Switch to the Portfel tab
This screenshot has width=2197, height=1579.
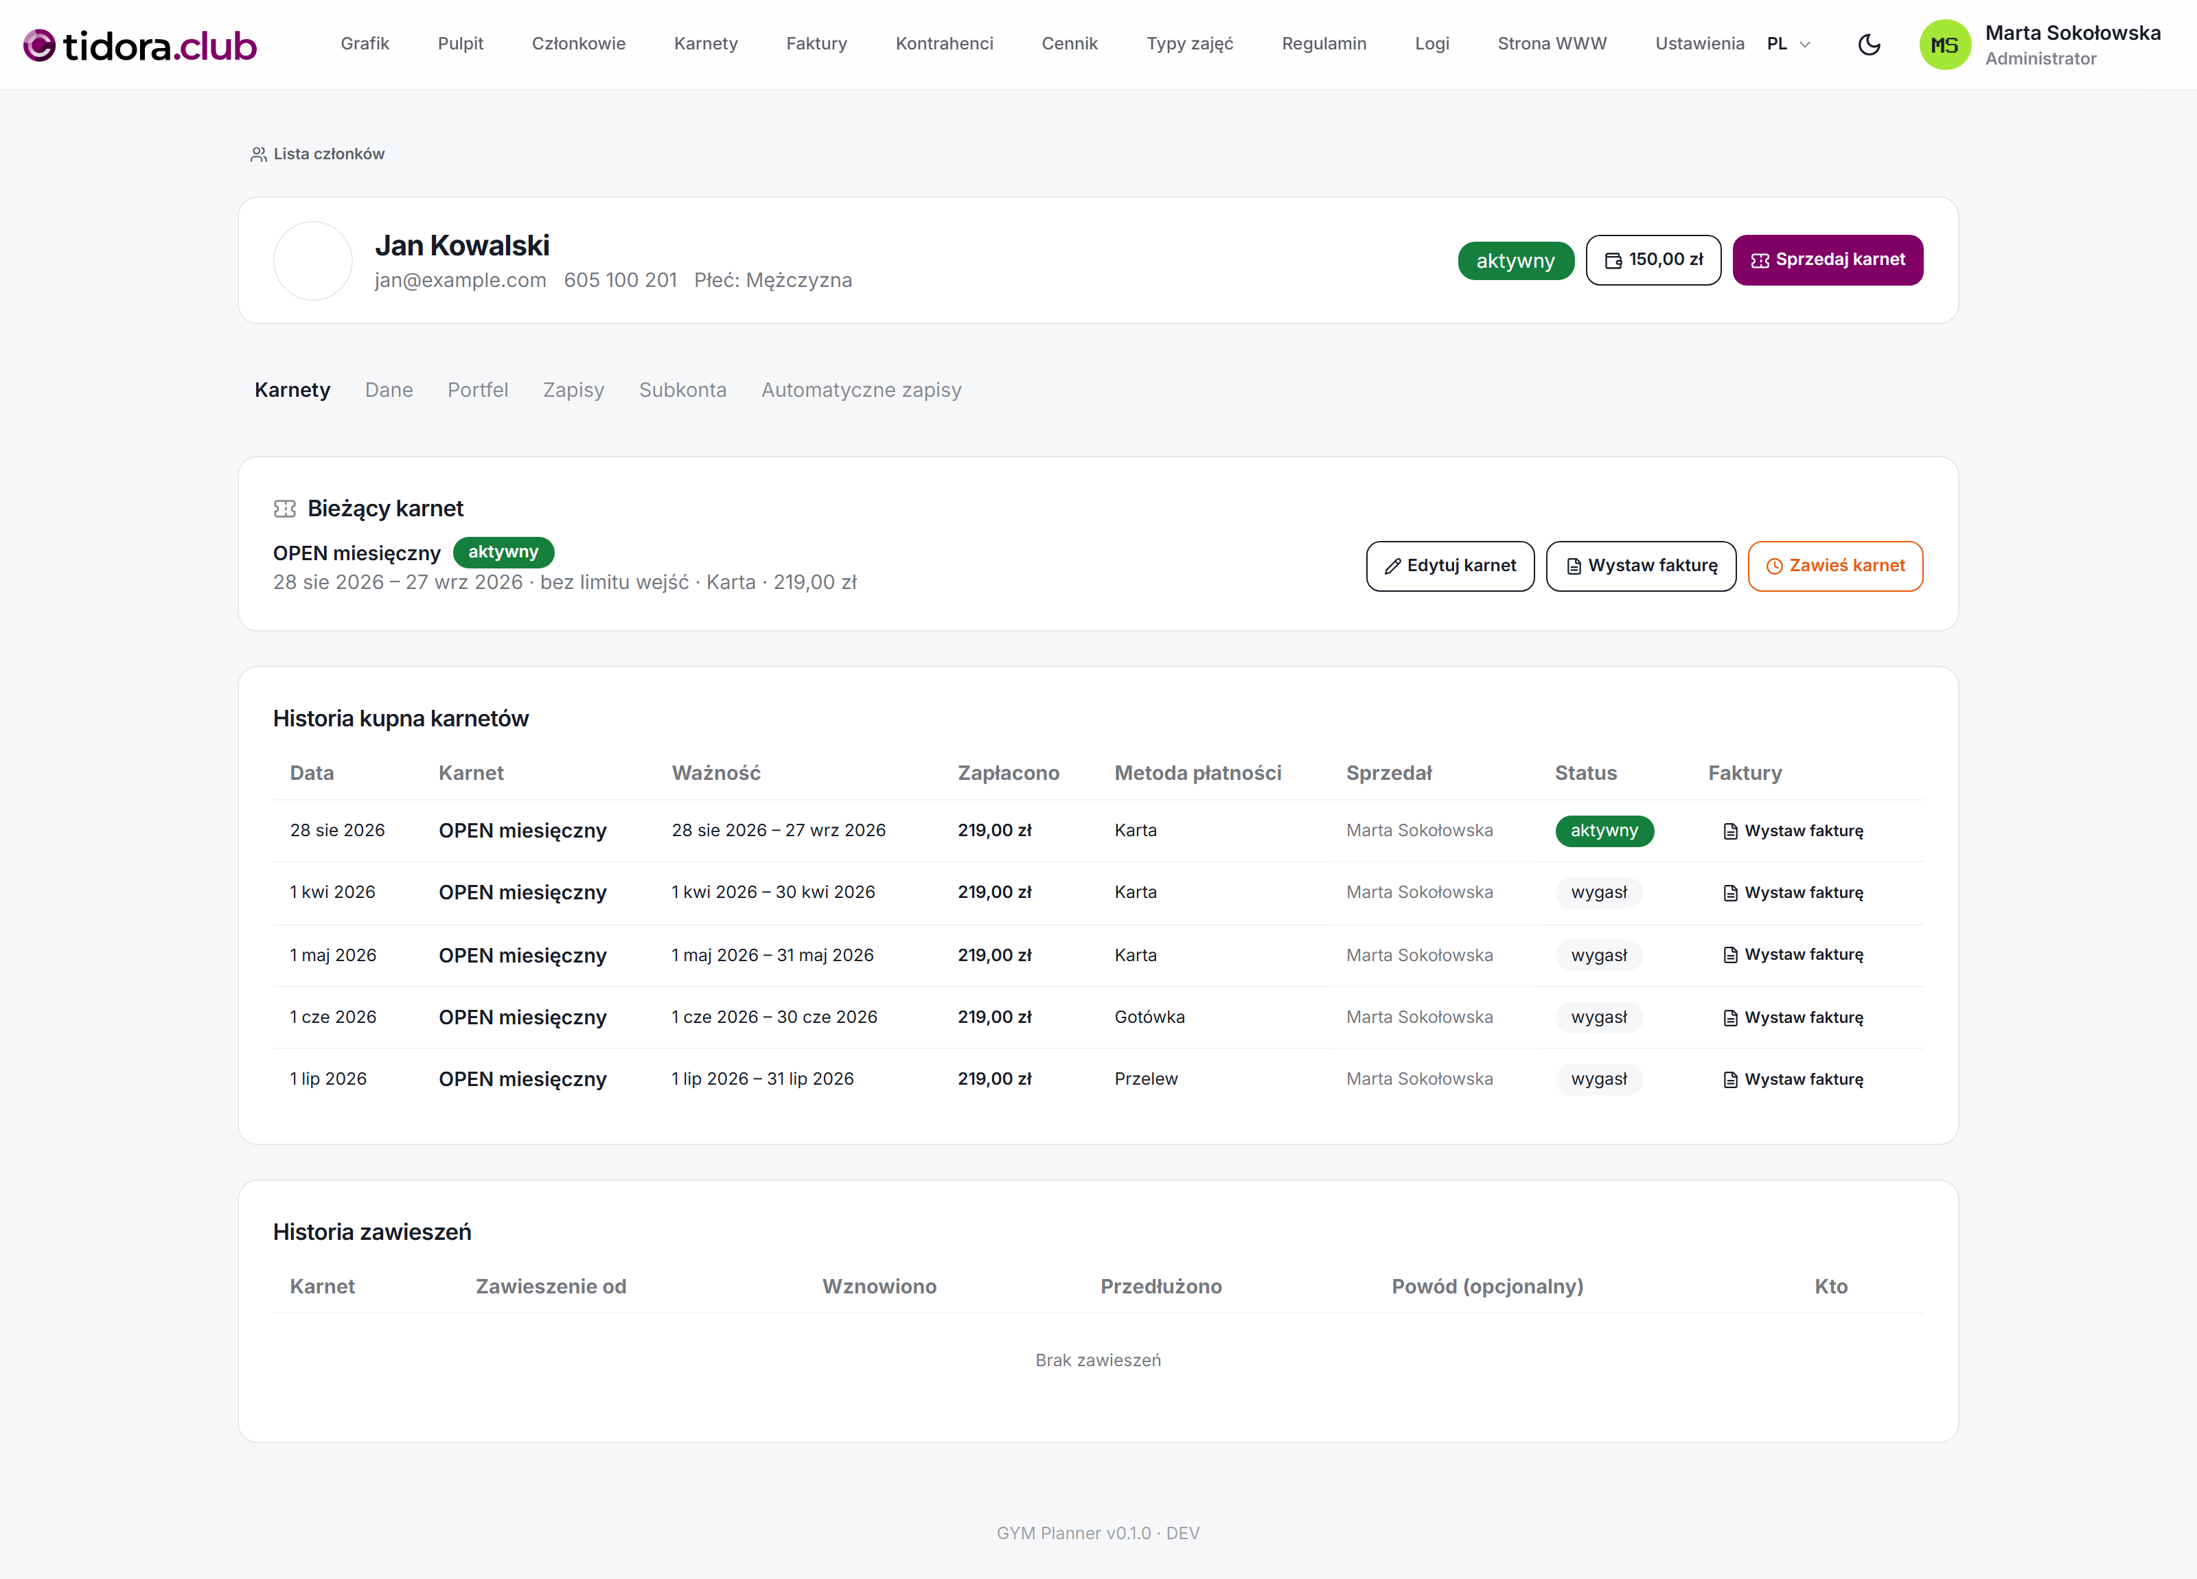[478, 391]
